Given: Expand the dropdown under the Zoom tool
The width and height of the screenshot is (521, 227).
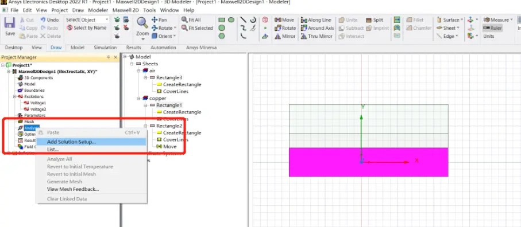Looking at the screenshot, I should coord(142,40).
